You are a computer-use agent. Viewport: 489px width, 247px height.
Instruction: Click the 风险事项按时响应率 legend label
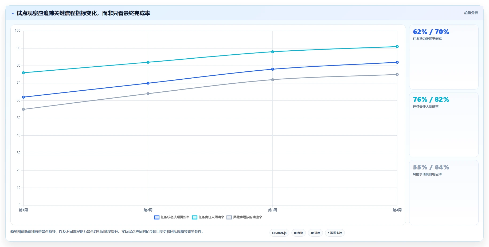pos(248,217)
